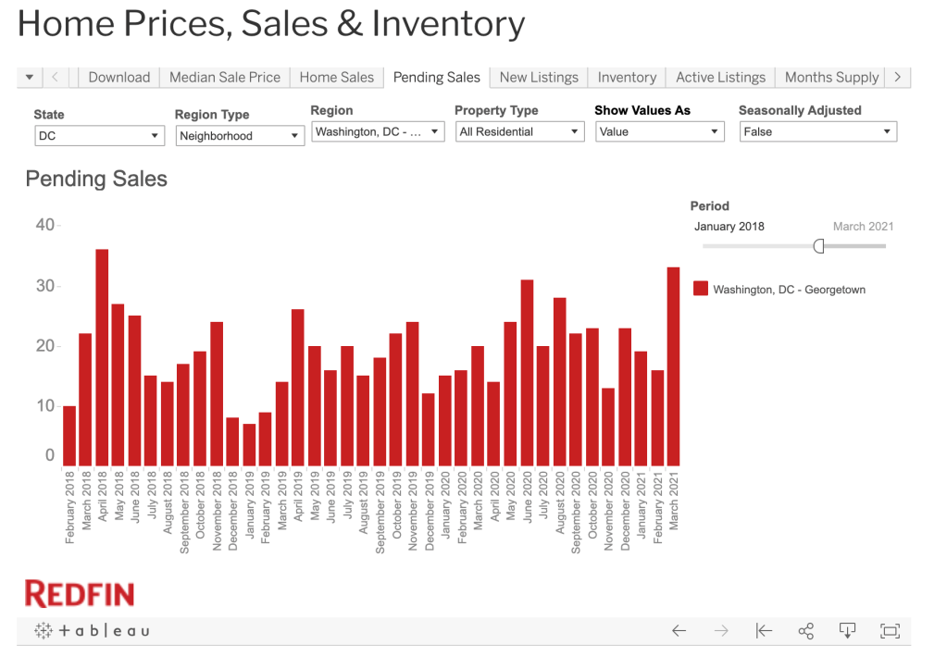Switch to the Median Sale Price tab
The image size is (947, 669).
tap(224, 78)
